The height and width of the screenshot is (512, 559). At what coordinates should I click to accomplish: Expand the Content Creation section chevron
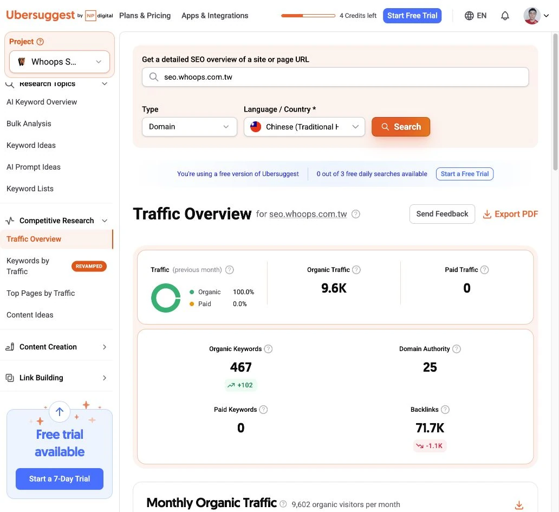click(x=105, y=347)
